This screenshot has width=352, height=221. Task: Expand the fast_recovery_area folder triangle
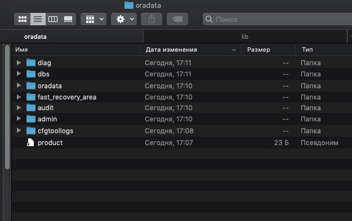(19, 97)
